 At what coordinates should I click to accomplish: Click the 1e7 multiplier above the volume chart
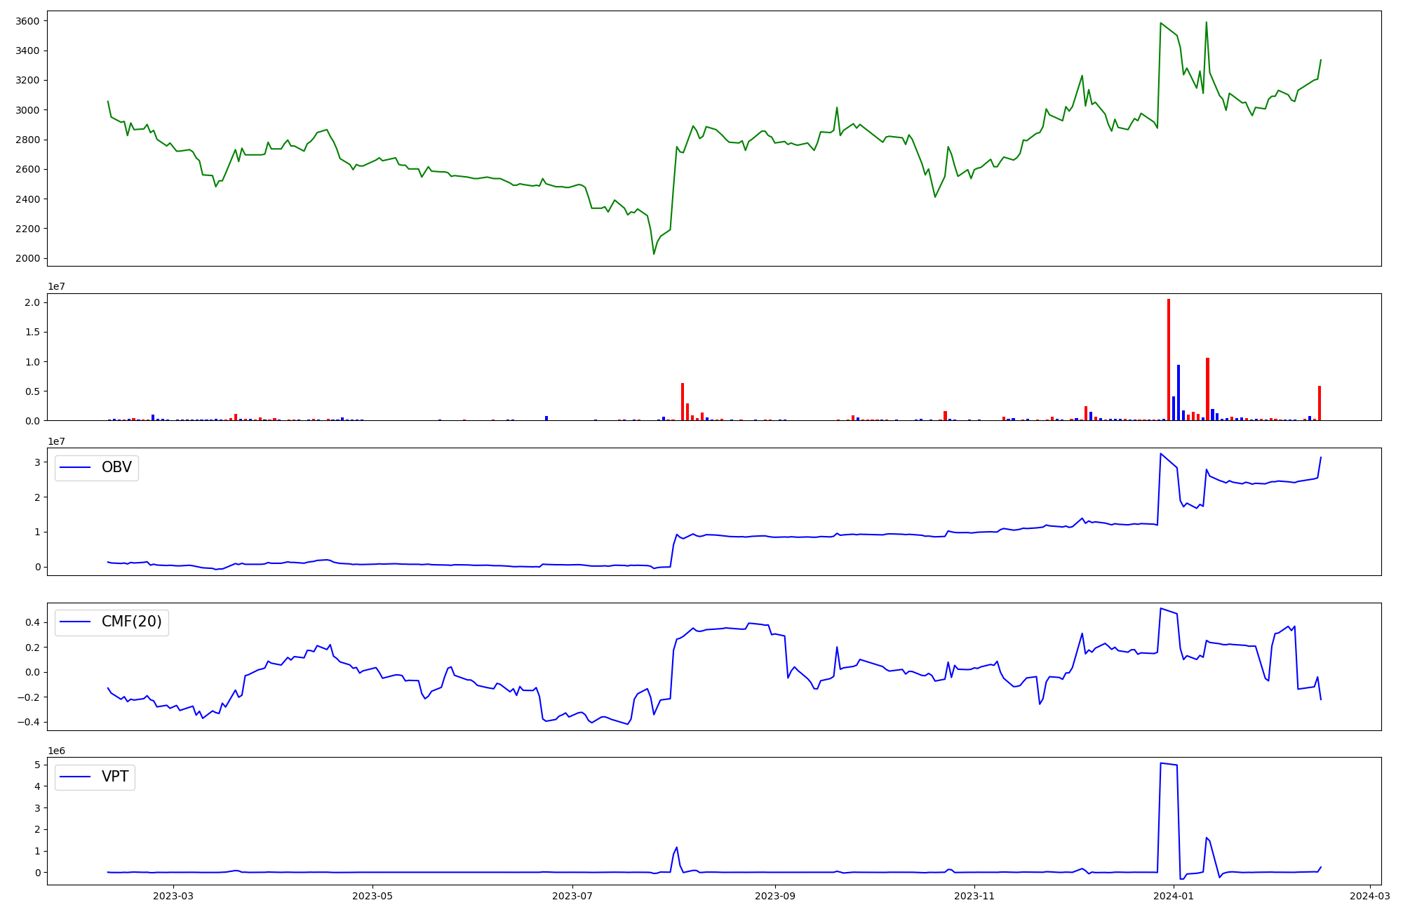point(56,286)
